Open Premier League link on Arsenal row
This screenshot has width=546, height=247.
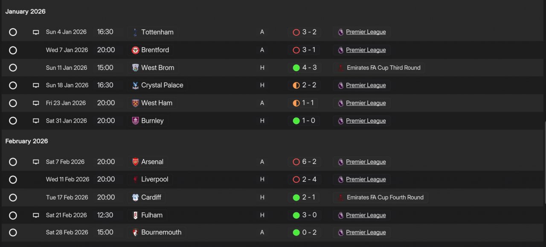[366, 162]
